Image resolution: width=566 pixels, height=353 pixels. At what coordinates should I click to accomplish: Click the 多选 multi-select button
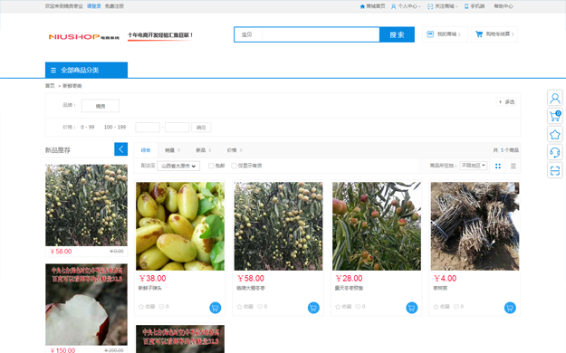coord(506,102)
